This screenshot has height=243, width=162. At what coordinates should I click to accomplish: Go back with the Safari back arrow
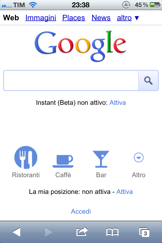[x=16, y=232]
